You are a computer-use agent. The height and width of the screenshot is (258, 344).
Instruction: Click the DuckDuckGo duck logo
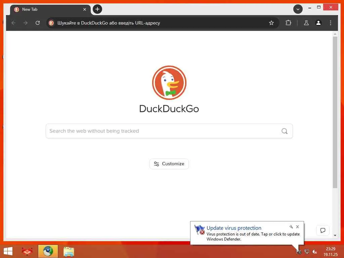[x=169, y=83]
